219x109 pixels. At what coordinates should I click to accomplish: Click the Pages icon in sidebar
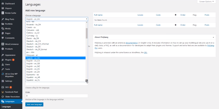(3, 33)
